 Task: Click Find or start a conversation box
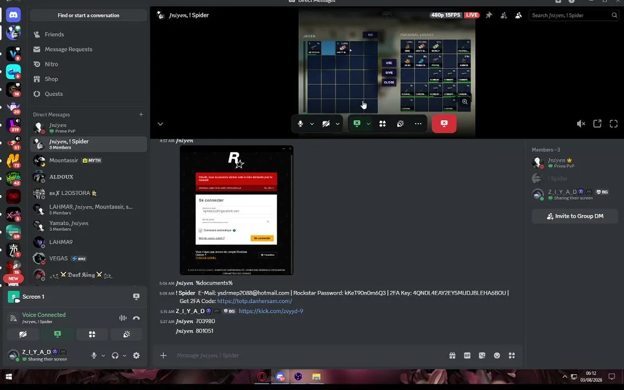88,16
